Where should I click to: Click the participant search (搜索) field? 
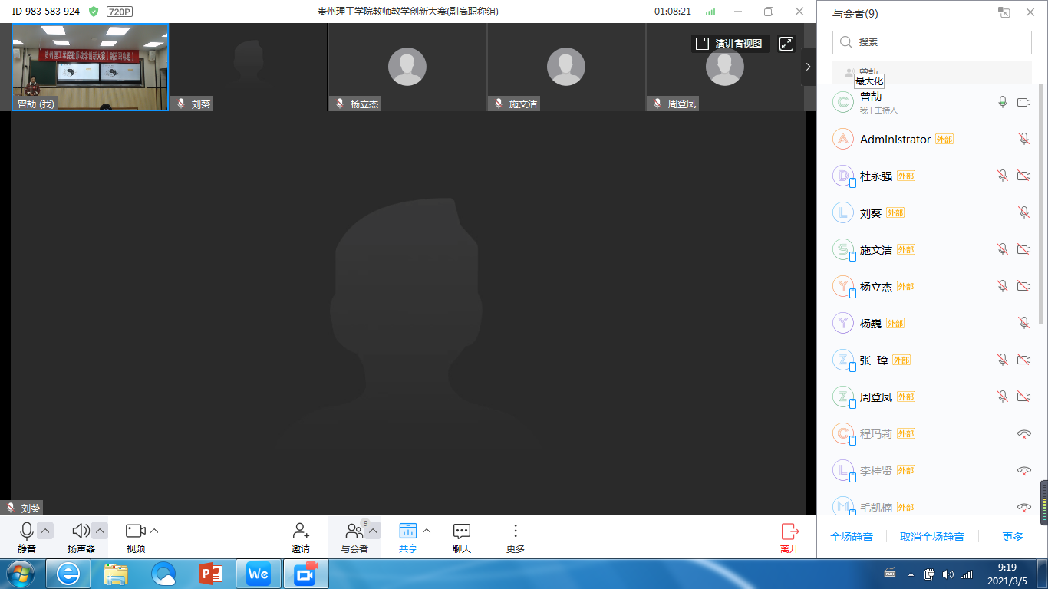coord(932,42)
